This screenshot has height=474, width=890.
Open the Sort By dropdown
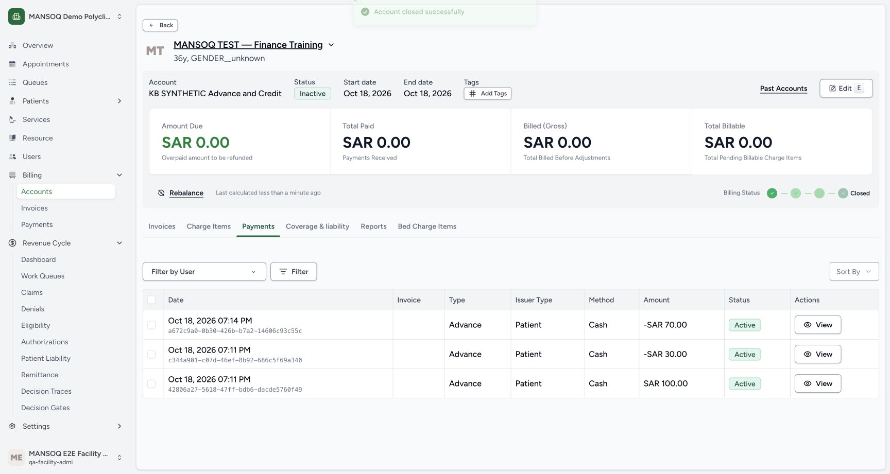point(854,272)
